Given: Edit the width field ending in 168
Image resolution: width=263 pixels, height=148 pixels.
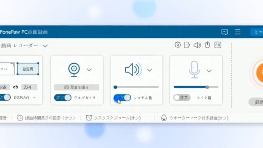Looking at the screenshot, I should (5, 87).
